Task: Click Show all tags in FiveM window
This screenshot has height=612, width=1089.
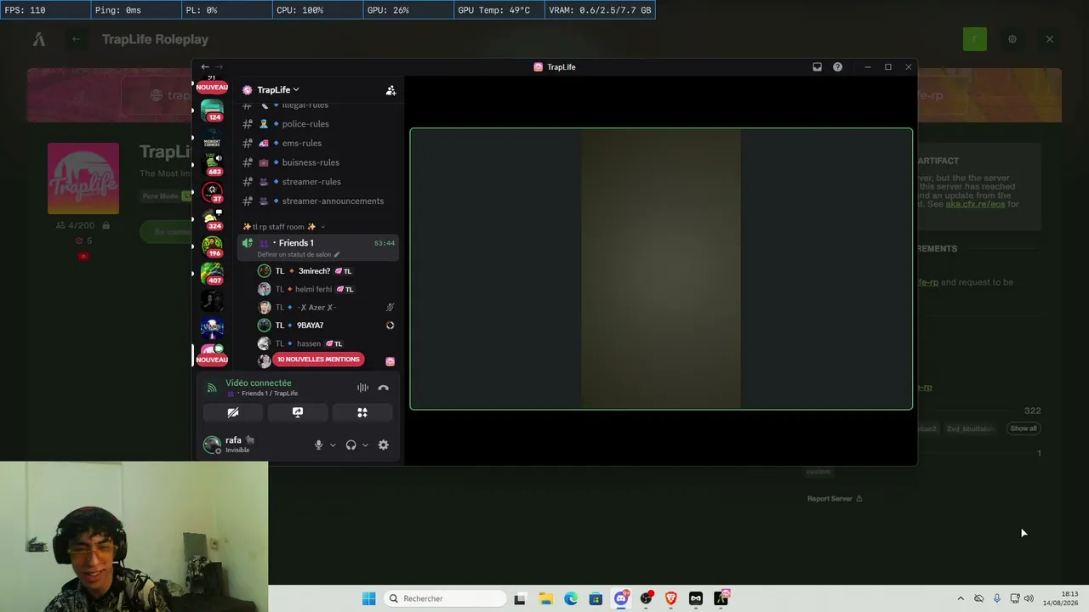Action: pos(1023,428)
